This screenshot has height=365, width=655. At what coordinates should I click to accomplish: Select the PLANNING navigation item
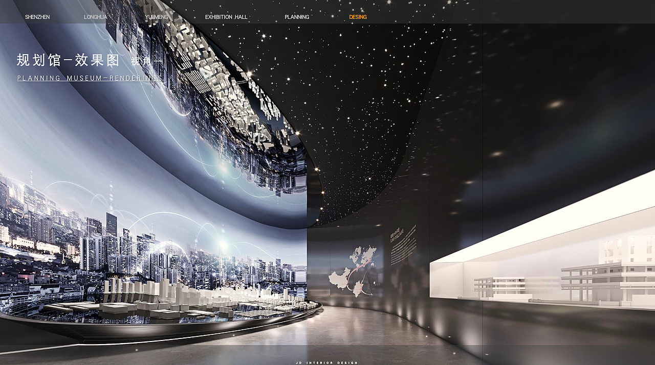(297, 17)
